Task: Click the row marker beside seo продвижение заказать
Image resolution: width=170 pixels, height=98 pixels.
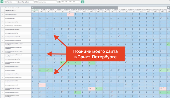Action: (x=2, y=29)
